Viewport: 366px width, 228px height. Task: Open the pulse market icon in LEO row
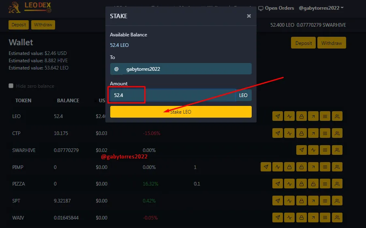[x=289, y=116]
